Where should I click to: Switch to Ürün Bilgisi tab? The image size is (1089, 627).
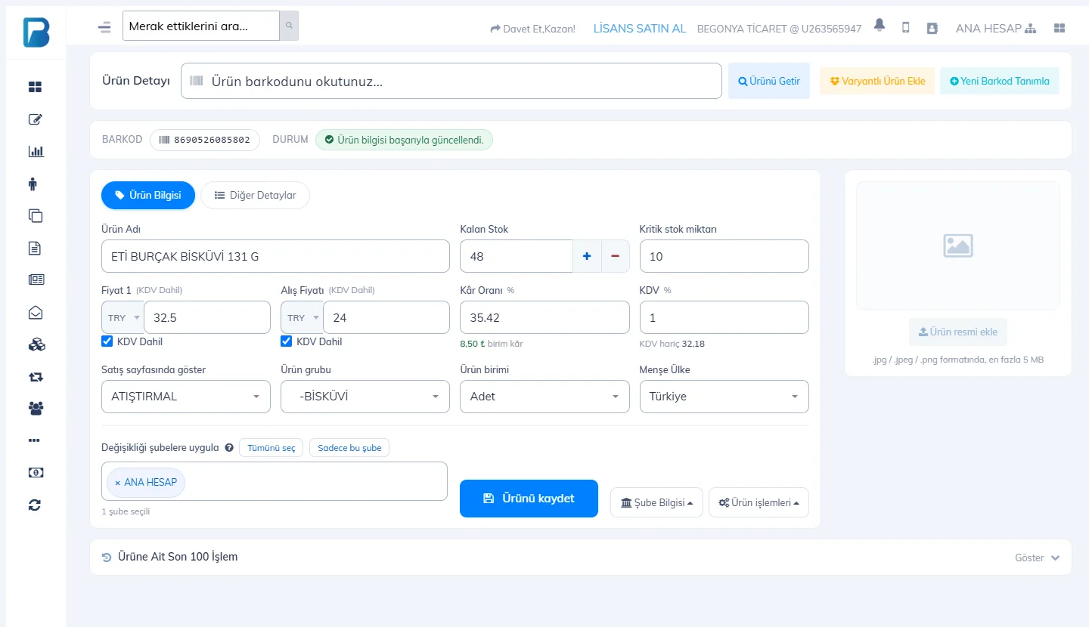[x=148, y=195]
